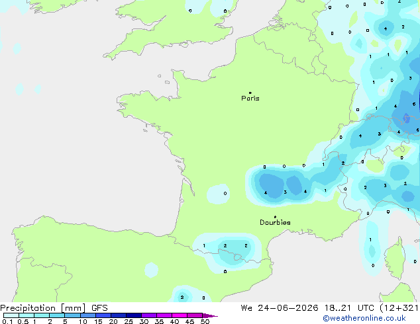Click the 30–35 mm legend swatch
The width and height of the screenshot is (420, 324).
click(149, 315)
